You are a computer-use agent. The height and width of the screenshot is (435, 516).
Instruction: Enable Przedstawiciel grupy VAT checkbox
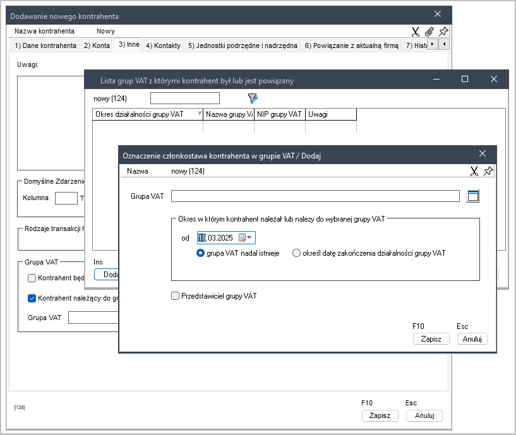tap(176, 296)
